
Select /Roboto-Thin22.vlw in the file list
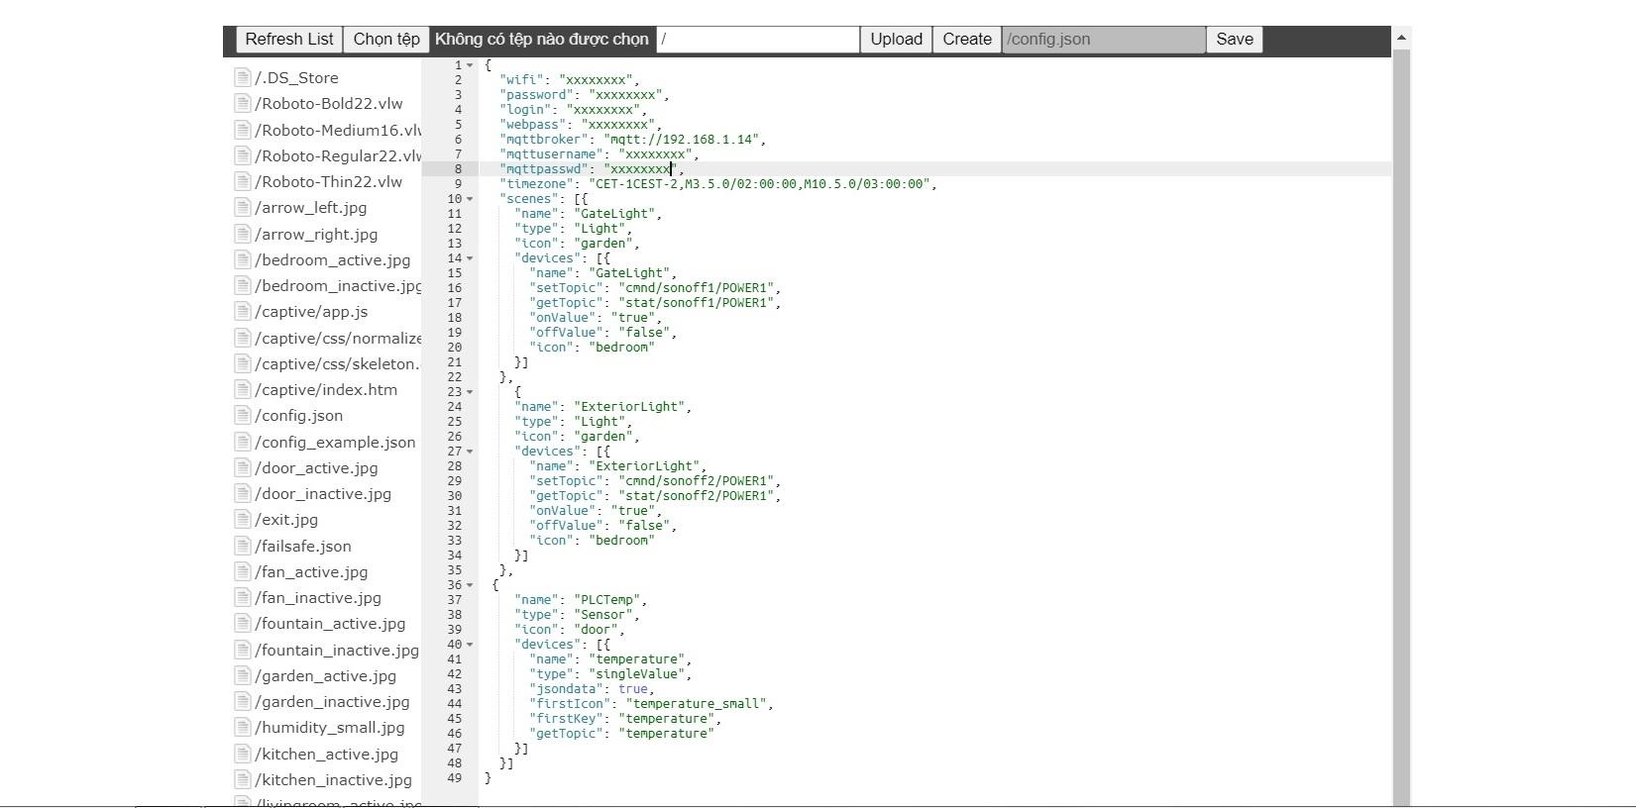pyautogui.click(x=328, y=182)
